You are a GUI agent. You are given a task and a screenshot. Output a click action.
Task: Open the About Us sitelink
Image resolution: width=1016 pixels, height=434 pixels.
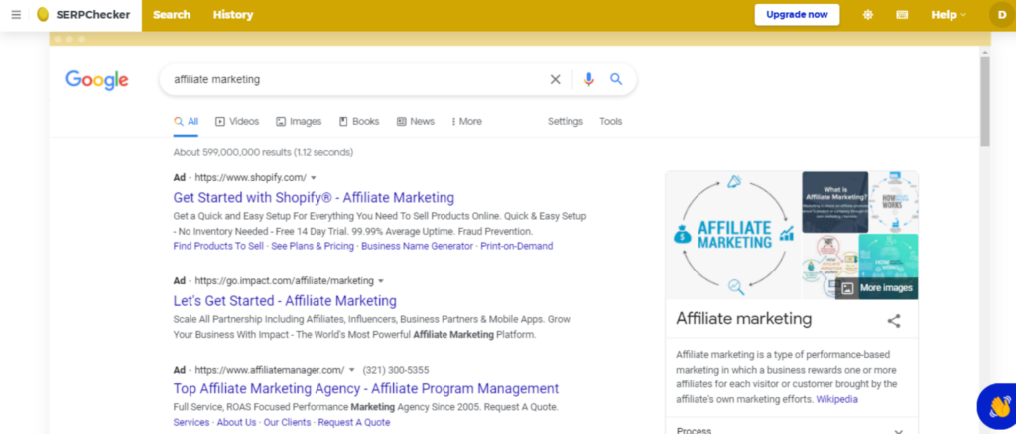(236, 422)
